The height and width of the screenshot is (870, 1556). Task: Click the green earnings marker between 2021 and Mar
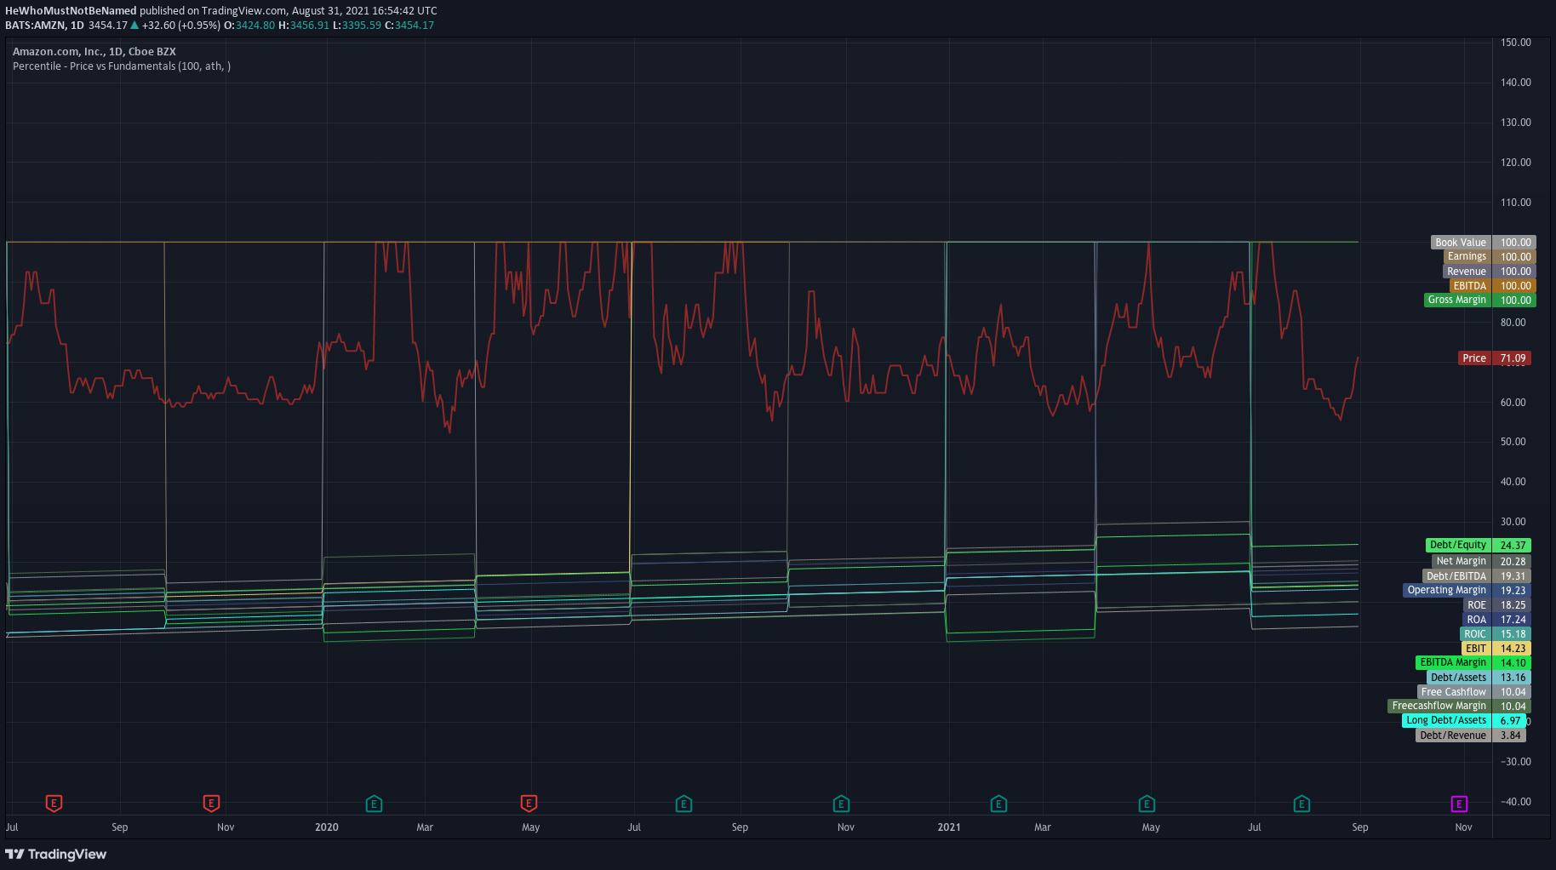pyautogui.click(x=998, y=803)
